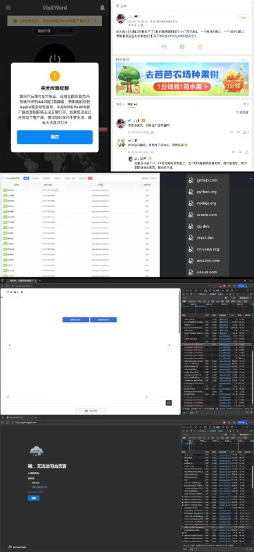Click the lock icon beside github.com
This screenshot has width=254, height=552.
[x=190, y=180]
